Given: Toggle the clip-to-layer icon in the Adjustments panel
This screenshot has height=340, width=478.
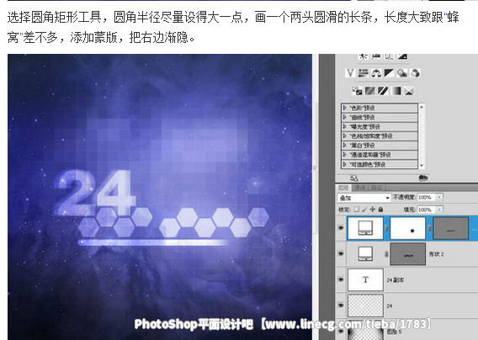Looking at the screenshot, I should click(423, 178).
